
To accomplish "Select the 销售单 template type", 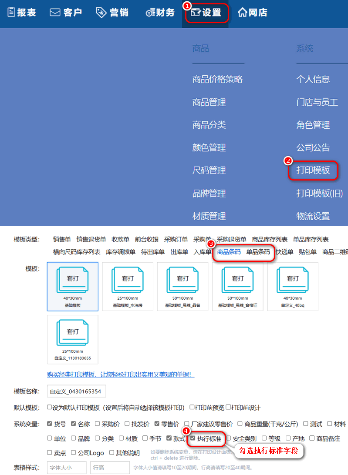I will point(61,239).
